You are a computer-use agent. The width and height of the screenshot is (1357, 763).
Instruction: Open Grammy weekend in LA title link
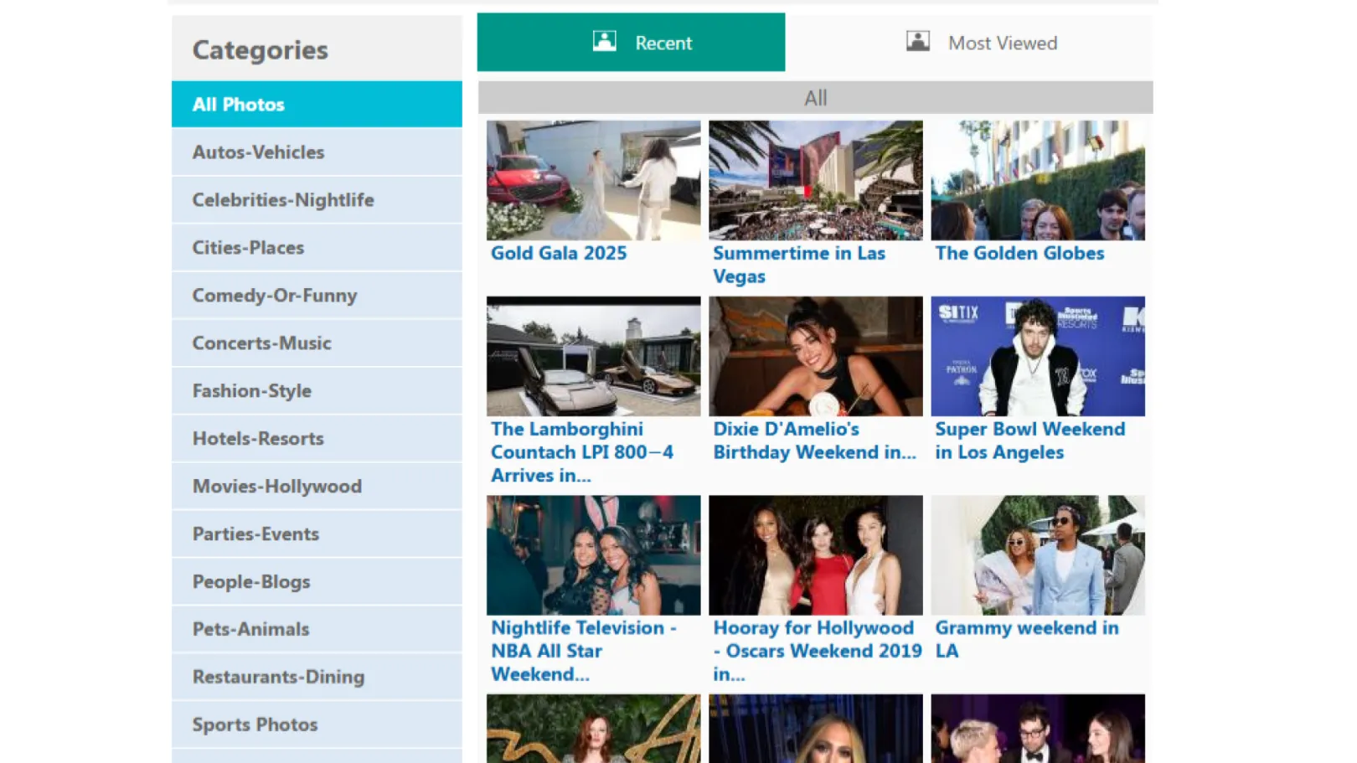(x=1027, y=639)
